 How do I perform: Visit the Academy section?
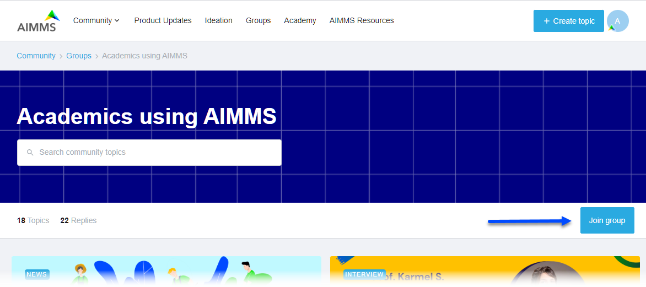[300, 20]
